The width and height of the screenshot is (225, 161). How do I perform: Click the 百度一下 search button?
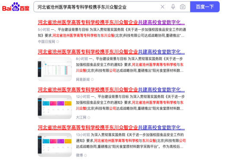(205, 7)
